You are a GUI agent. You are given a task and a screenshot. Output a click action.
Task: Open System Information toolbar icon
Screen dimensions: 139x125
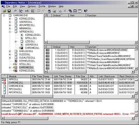click(49, 11)
